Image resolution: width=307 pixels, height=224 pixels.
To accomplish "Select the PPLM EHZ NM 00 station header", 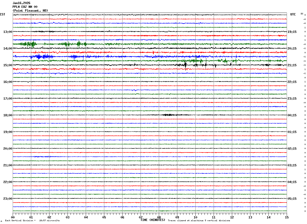I will [25, 7].
